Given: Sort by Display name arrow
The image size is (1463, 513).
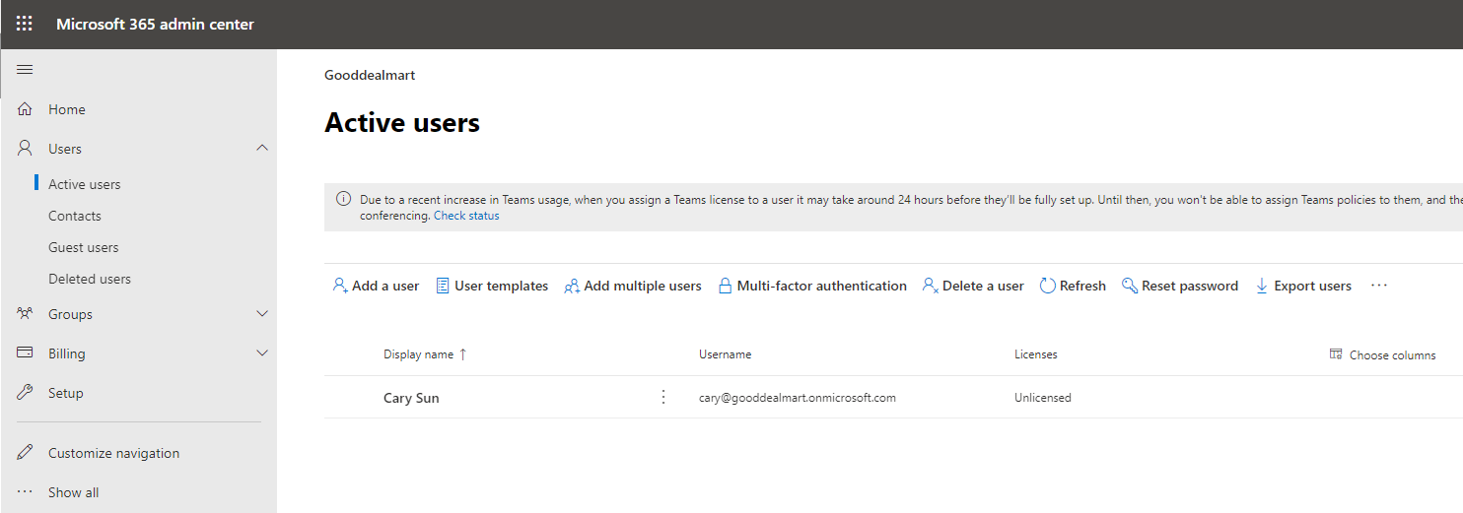Looking at the screenshot, I should (x=463, y=354).
